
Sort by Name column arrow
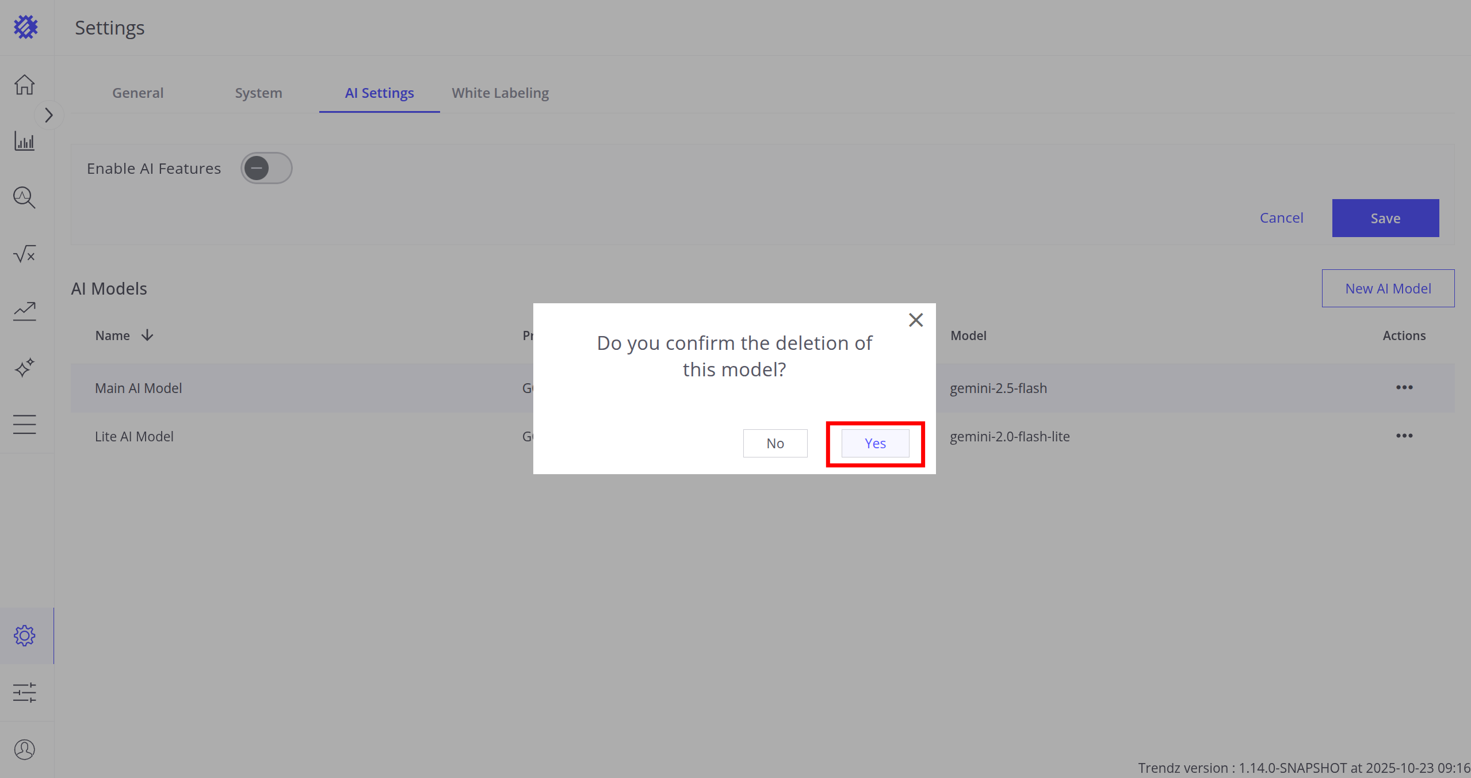click(x=147, y=335)
